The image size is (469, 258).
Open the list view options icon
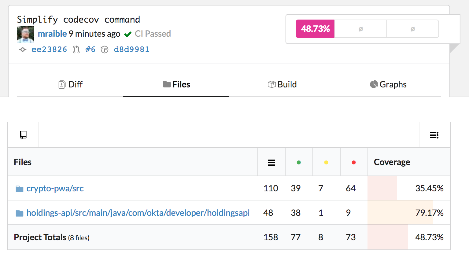click(434, 135)
